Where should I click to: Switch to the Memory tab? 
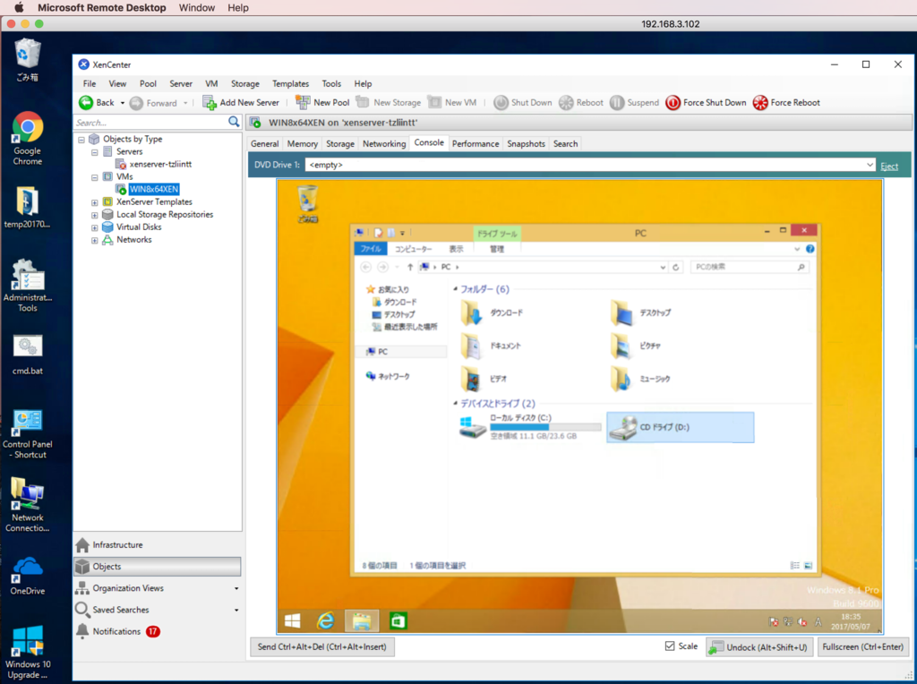pos(303,144)
